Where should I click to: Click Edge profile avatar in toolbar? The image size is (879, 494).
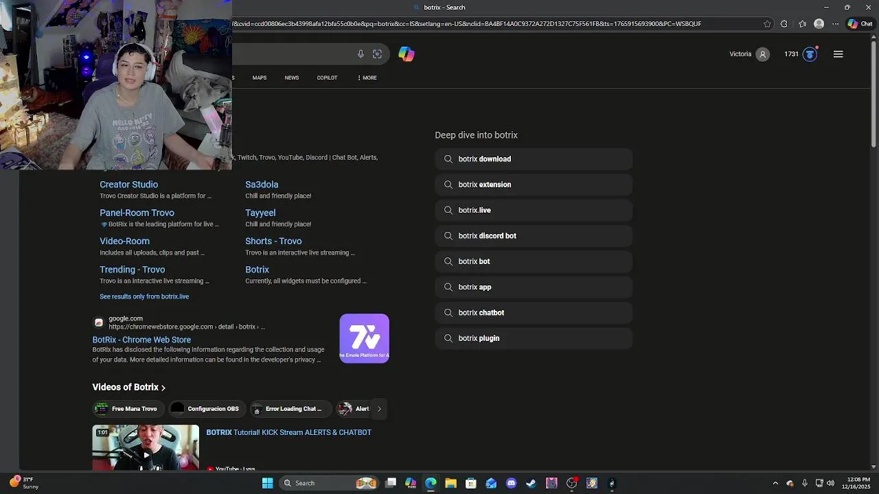(x=819, y=24)
